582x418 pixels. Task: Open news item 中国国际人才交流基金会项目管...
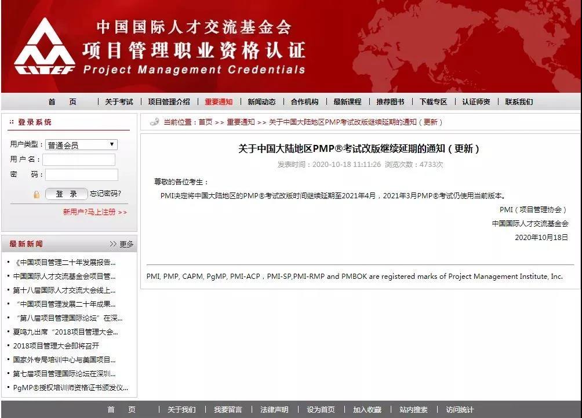pyautogui.click(x=64, y=276)
